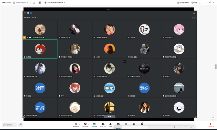Click the record icon in bottom toolbar
The height and width of the screenshot is (130, 217).
(x=126, y=124)
